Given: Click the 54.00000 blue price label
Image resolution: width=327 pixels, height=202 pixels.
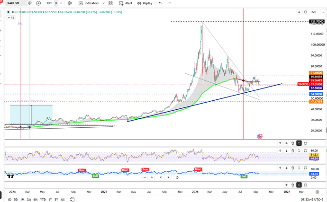Looking at the screenshot, I should point(316,94).
